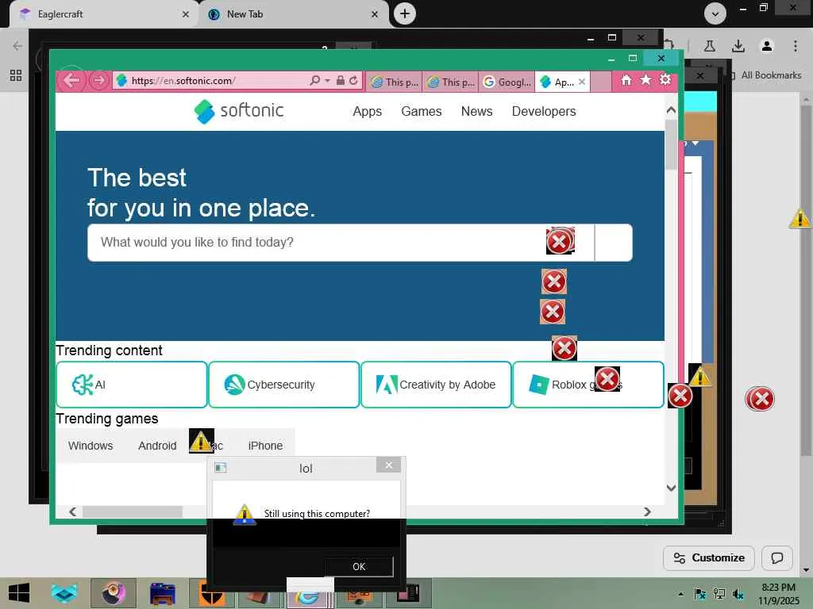Open the IE home page icon
Screen dimensions: 813x609
point(626,80)
